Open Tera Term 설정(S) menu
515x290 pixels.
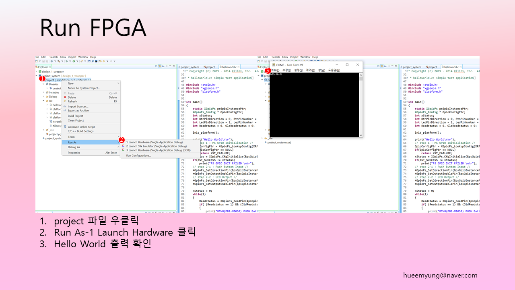[298, 70]
